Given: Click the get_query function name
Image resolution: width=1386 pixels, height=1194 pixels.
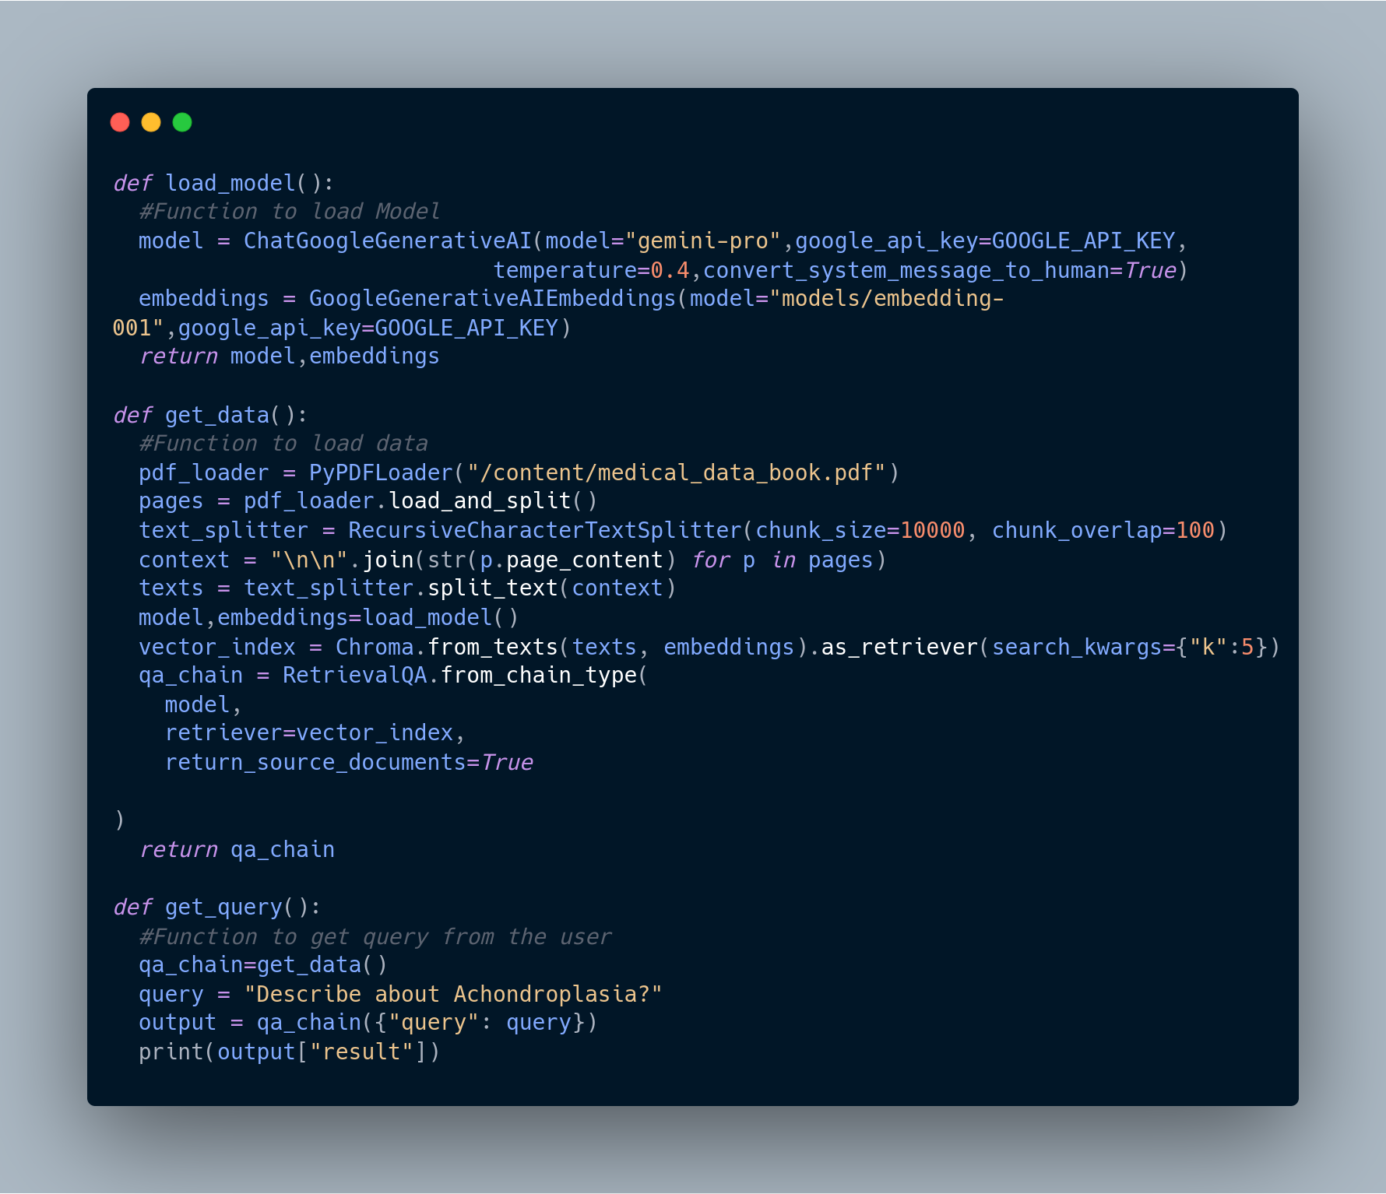Looking at the screenshot, I should [x=223, y=908].
